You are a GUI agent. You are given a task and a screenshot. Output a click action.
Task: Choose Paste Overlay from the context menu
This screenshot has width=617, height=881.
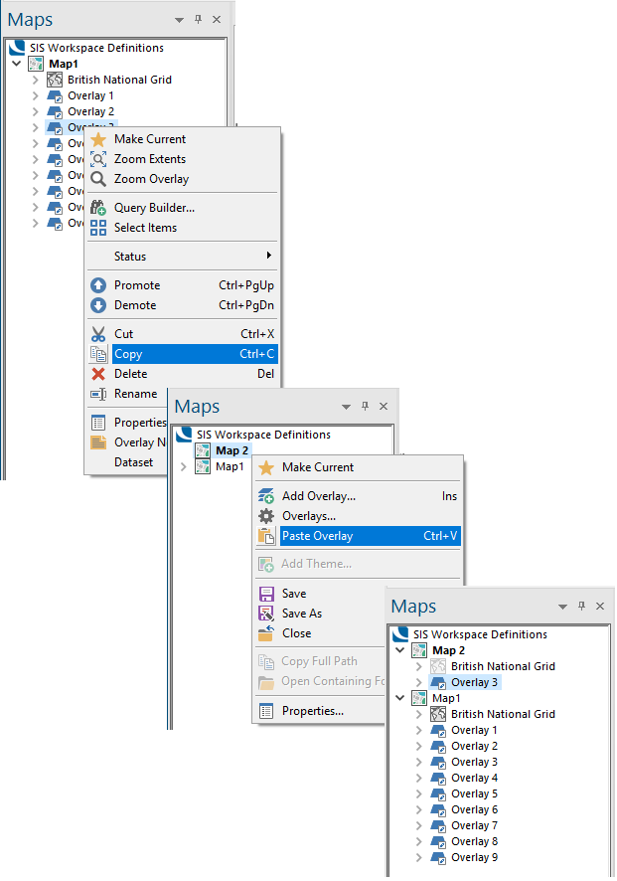pyautogui.click(x=317, y=536)
